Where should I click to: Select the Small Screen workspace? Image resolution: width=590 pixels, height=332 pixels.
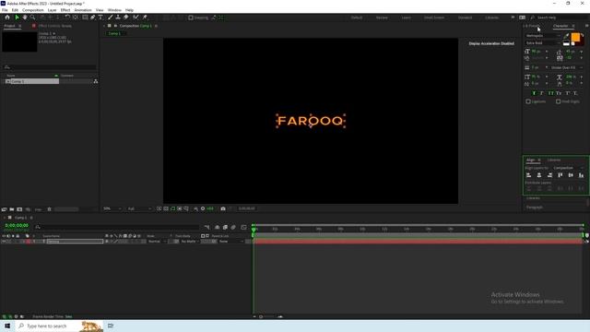click(434, 18)
